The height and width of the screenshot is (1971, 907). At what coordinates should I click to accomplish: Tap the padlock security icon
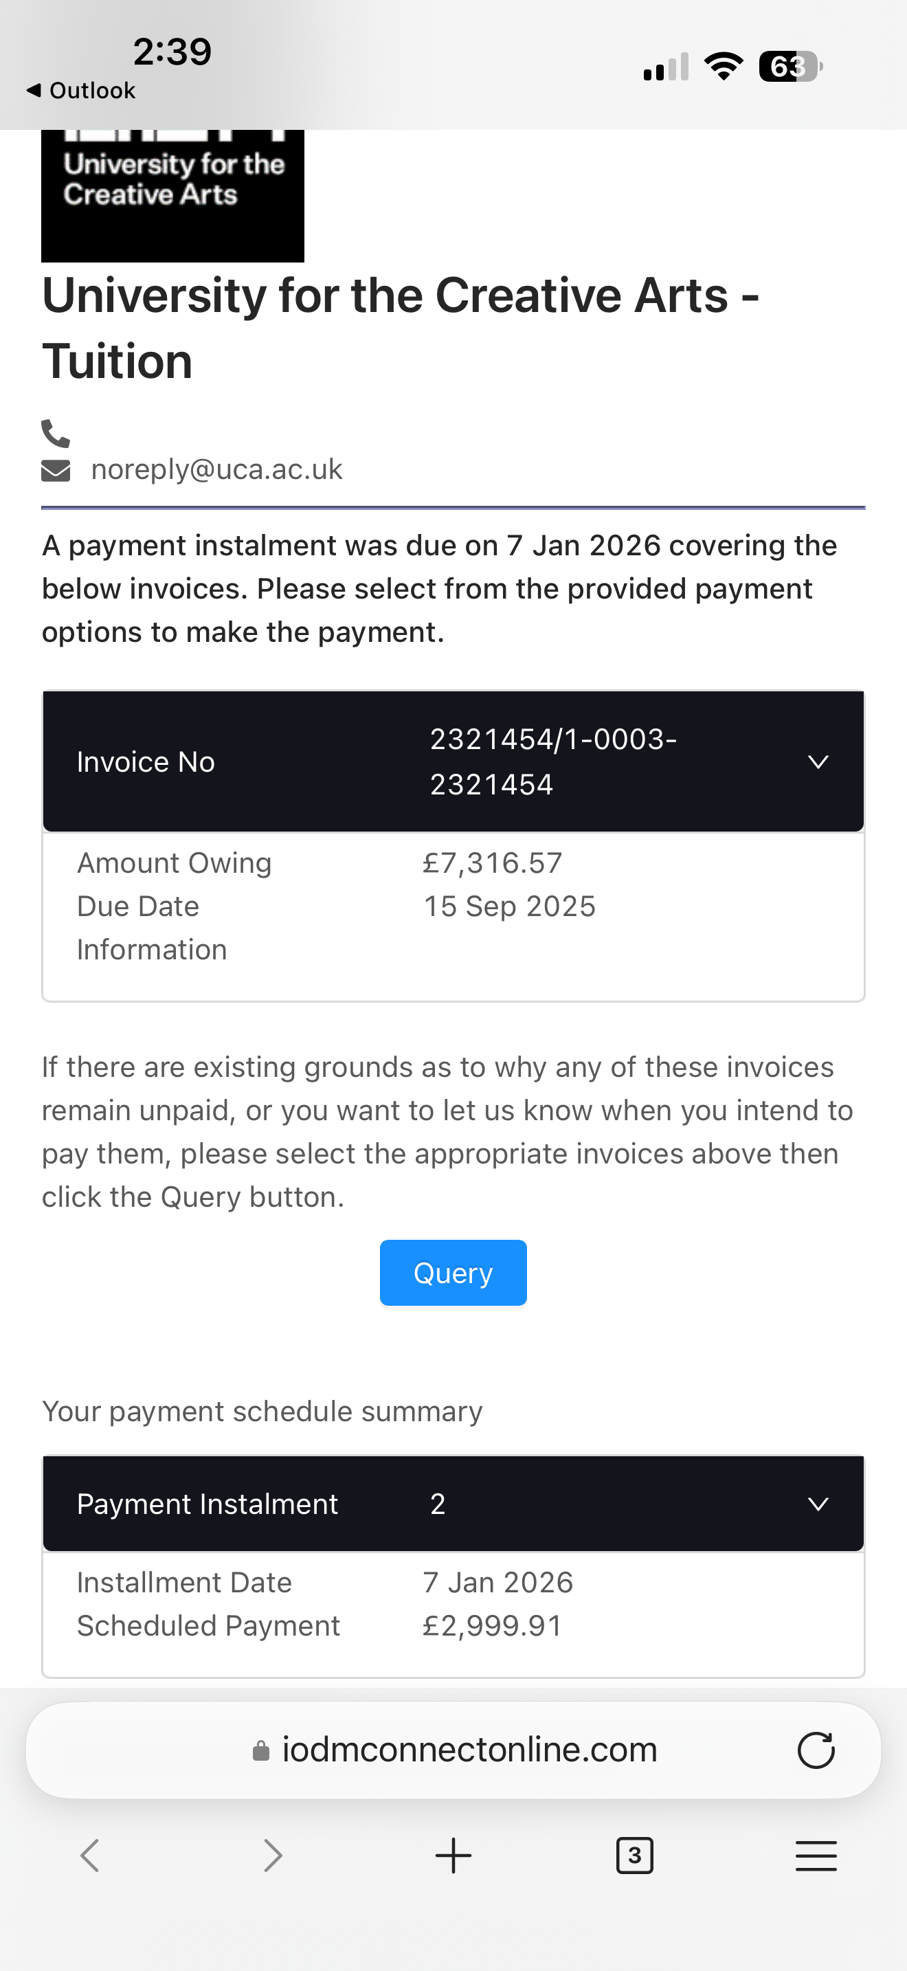tap(261, 1750)
